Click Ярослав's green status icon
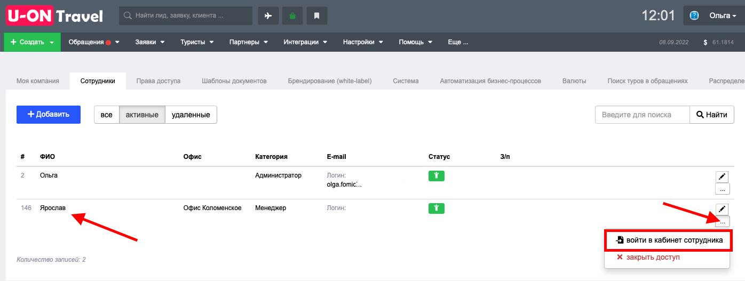The height and width of the screenshot is (281, 745). 437,208
